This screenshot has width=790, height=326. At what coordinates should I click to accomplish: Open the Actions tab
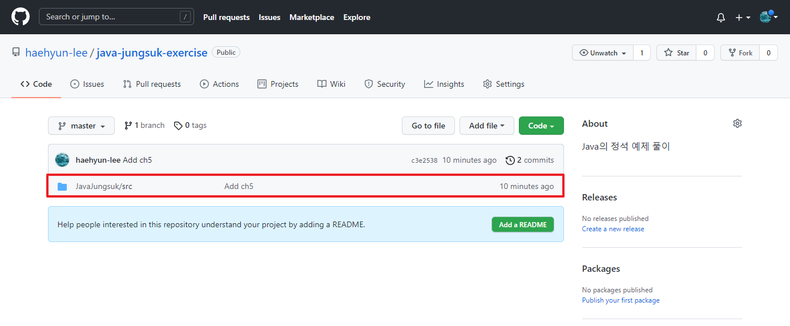pos(219,84)
